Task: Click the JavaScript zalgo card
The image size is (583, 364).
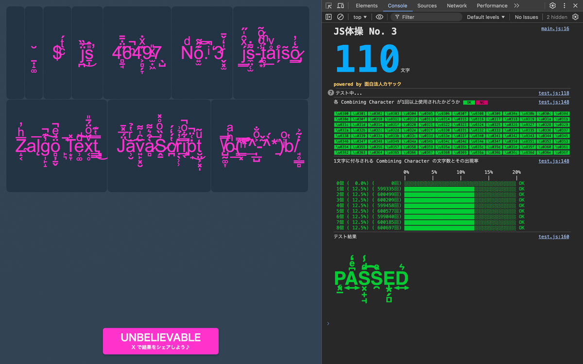Action: 159,146
